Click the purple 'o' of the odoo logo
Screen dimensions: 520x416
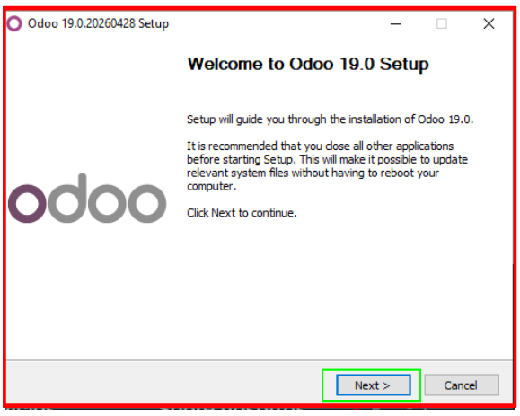click(x=28, y=203)
